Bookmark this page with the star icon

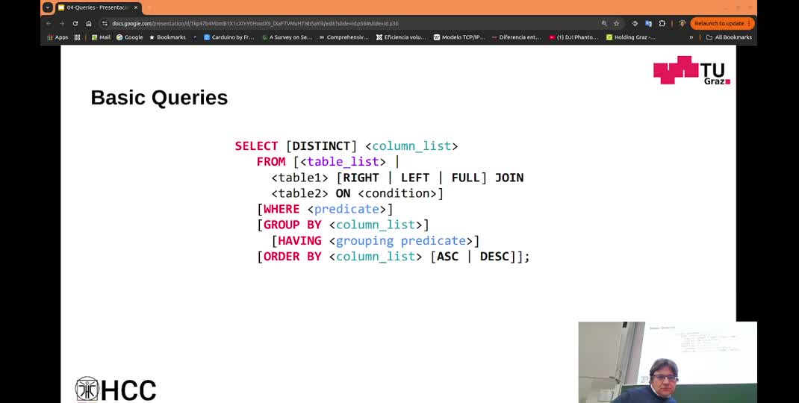coord(616,23)
